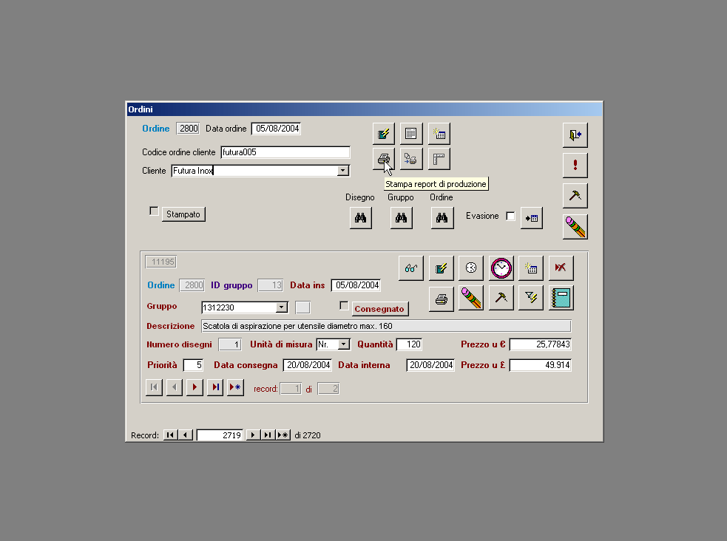This screenshot has height=541, width=727.
Task: Tick the Evasione checkbox
Action: [x=510, y=216]
